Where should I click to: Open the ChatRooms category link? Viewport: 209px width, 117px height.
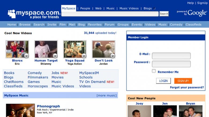pos(14,82)
